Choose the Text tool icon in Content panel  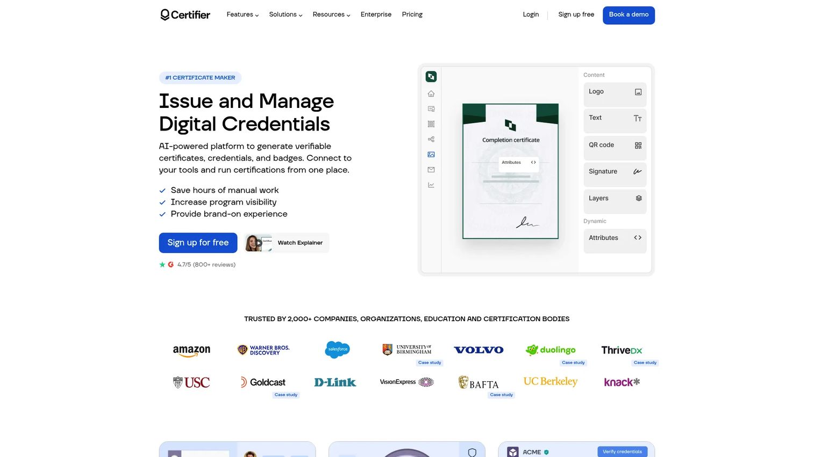638,118
